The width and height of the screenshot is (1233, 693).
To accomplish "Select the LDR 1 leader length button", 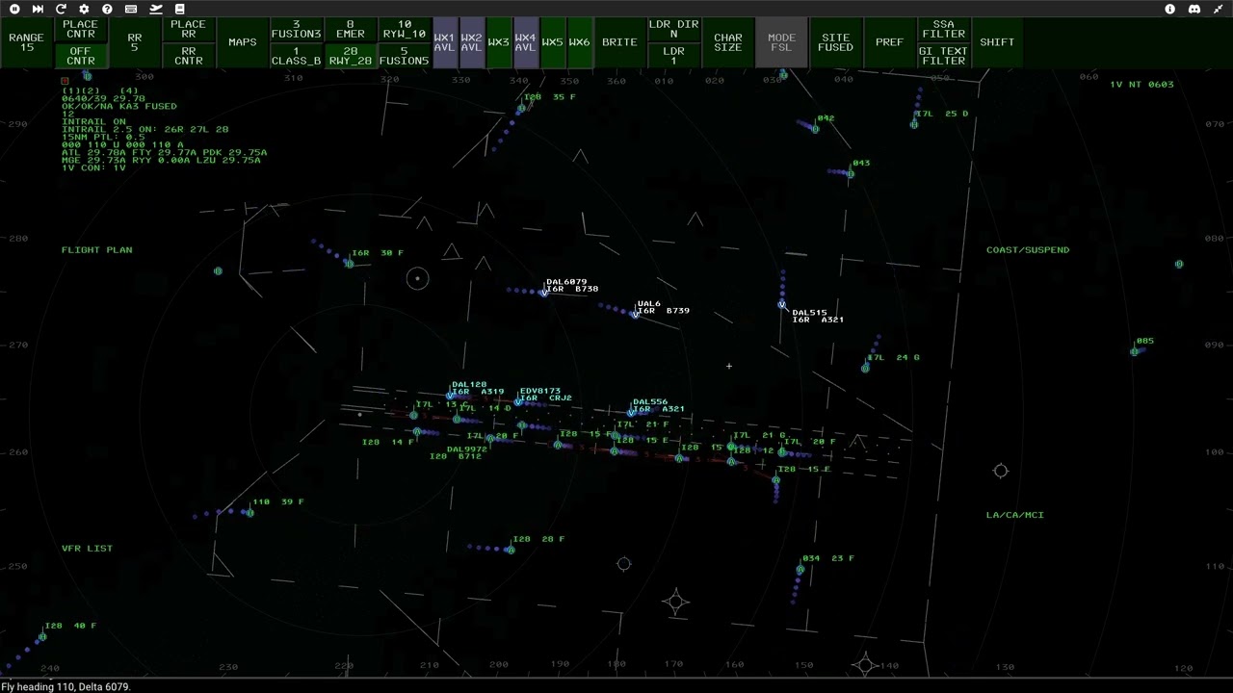I will click(x=674, y=56).
